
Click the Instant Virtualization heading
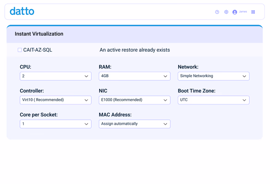click(x=39, y=34)
